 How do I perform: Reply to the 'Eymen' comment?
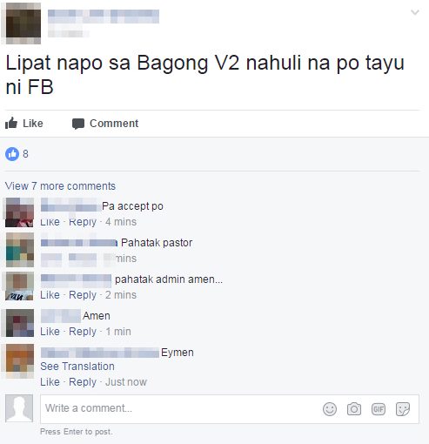click(x=83, y=382)
